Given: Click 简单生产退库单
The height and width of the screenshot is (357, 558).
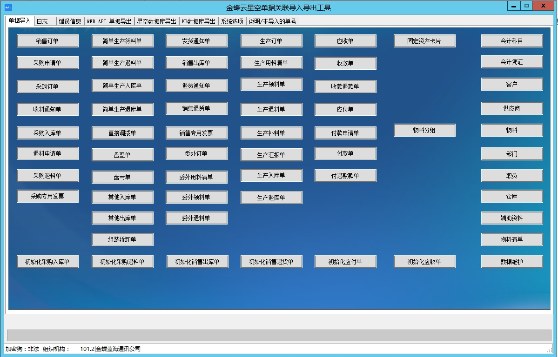Looking at the screenshot, I should click(x=122, y=109).
